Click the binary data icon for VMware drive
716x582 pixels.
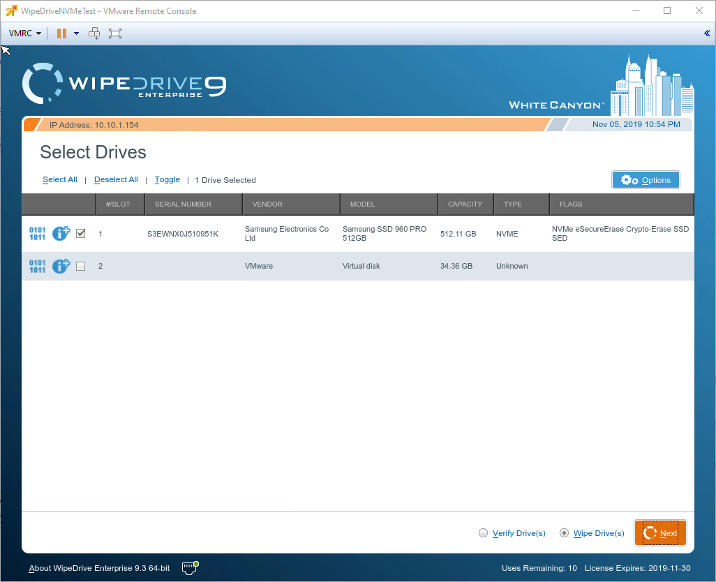pos(38,266)
